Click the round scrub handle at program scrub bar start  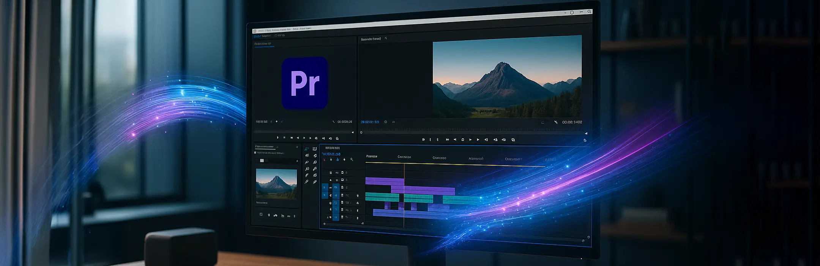pos(361,133)
